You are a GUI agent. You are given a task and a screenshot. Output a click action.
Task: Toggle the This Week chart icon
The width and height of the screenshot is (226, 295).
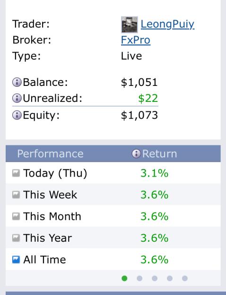pos(16,195)
